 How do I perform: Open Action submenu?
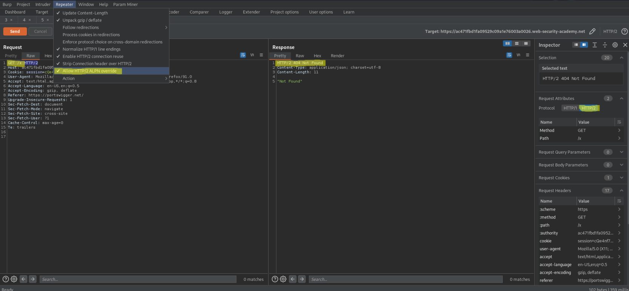(x=111, y=79)
